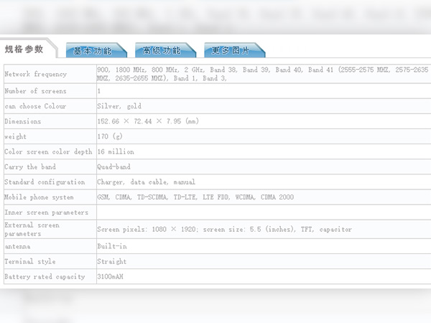Select the '16 million' color depth value

click(116, 151)
